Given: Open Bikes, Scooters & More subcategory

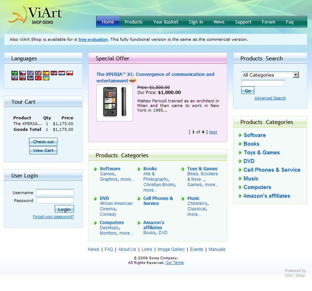Looking at the screenshot, I should pos(202,177).
